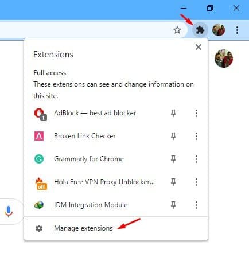Pin Broken Link Checker to toolbar
Image resolution: width=249 pixels, height=253 pixels.
(x=173, y=136)
